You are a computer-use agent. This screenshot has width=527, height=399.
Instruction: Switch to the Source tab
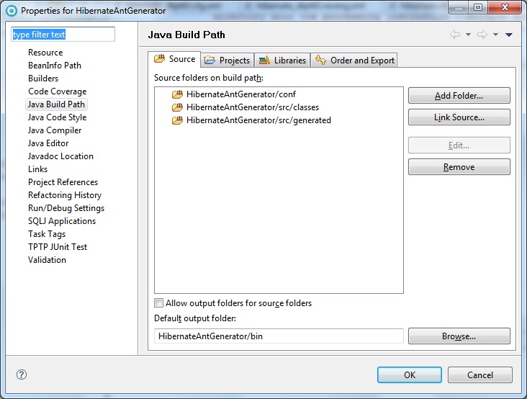174,59
